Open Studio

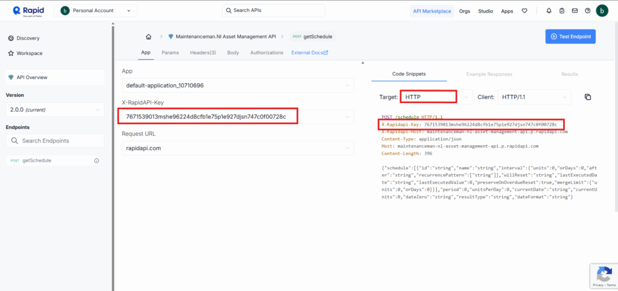[486, 11]
